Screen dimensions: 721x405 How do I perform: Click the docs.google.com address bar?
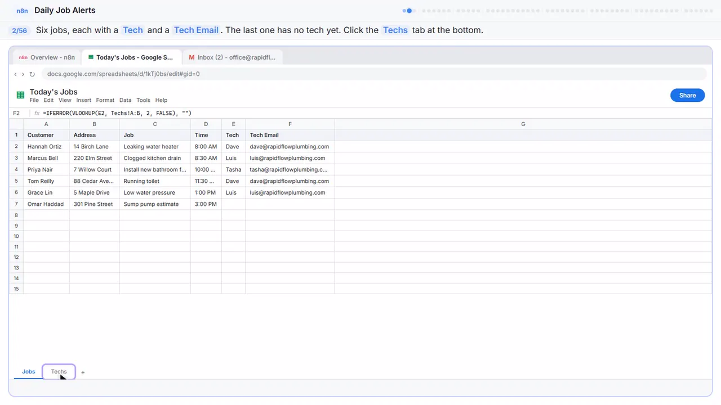pyautogui.click(x=373, y=74)
